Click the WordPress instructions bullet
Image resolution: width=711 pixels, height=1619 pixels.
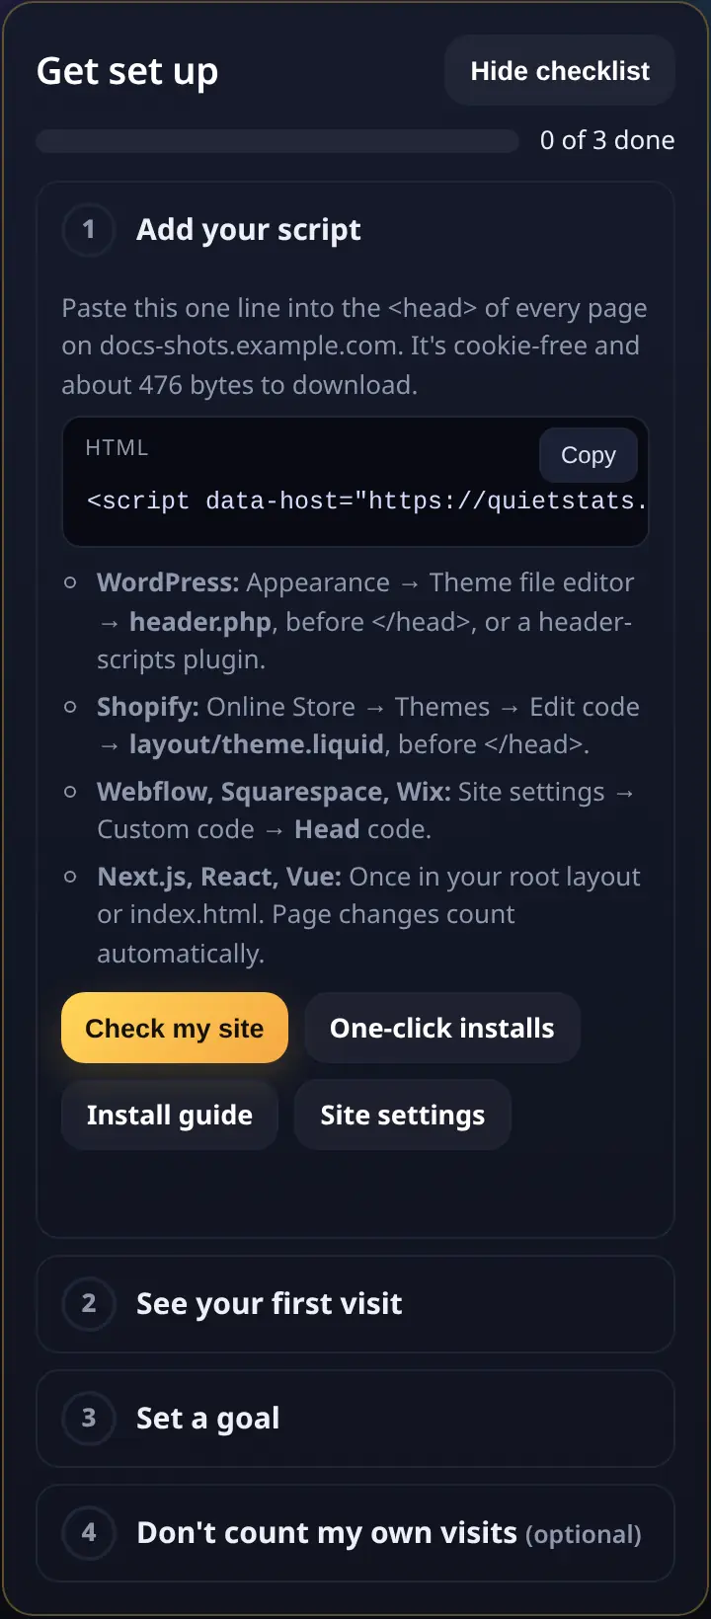(x=365, y=621)
